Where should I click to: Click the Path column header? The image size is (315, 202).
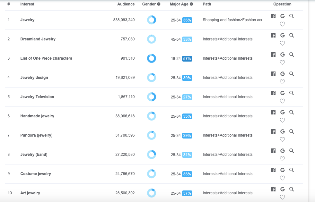(207, 4)
